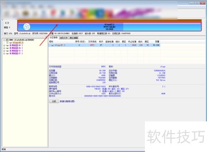Screen dimensions: 207x152
Task: Click the Windows logo on the partition bar
Action: pyautogui.click(x=26, y=27)
